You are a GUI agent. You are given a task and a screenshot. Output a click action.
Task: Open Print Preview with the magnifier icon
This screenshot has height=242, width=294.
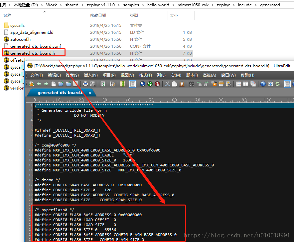(93, 84)
